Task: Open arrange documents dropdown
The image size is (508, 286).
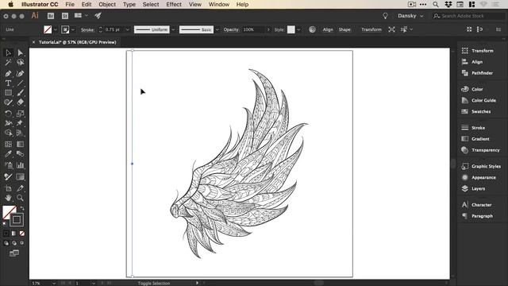Action: tap(81, 15)
